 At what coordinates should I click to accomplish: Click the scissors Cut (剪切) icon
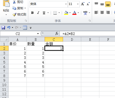(x=14, y=2)
